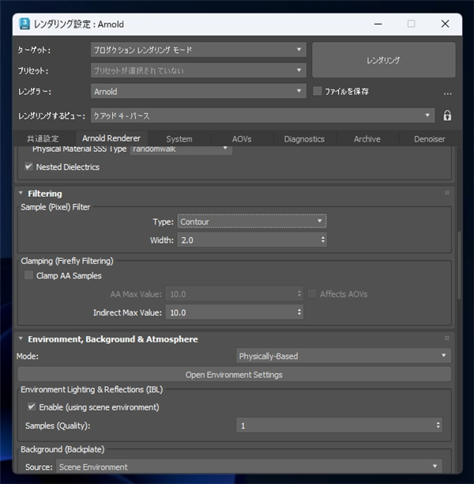Image resolution: width=474 pixels, height=484 pixels.
Task: Enable Clamp AA Samples checkbox
Action: pos(28,275)
